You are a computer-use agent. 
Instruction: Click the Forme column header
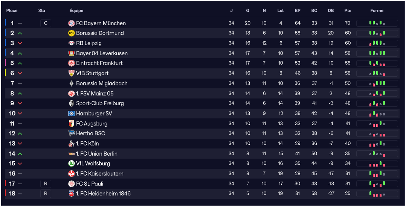click(377, 11)
